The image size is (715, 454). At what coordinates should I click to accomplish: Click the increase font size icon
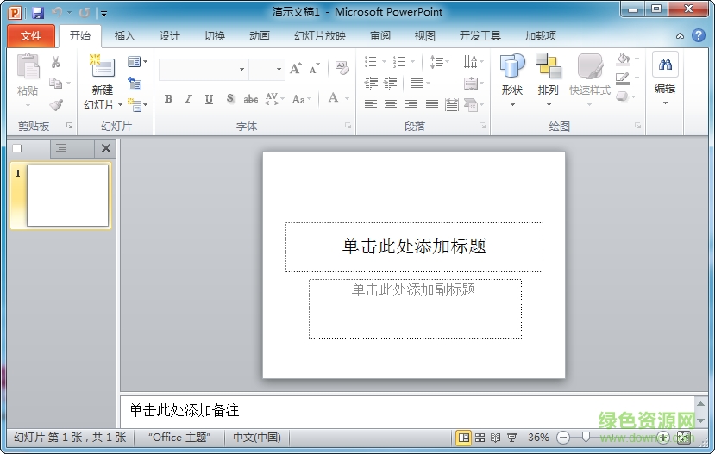[x=296, y=69]
